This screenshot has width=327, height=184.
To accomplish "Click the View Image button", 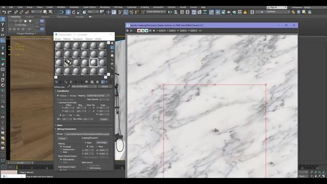I will pyautogui.click(x=102, y=143).
